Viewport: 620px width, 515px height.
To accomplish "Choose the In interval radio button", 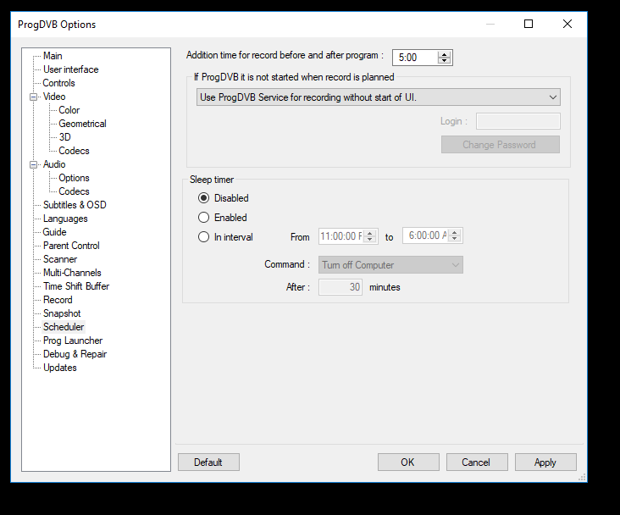I will [203, 237].
